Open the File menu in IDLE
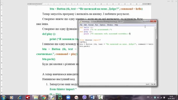This screenshot has height=100, width=178. [81, 25]
